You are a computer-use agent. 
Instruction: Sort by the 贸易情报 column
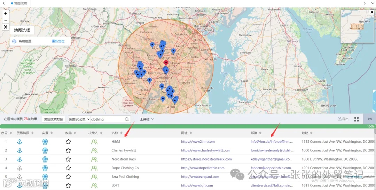32,133
